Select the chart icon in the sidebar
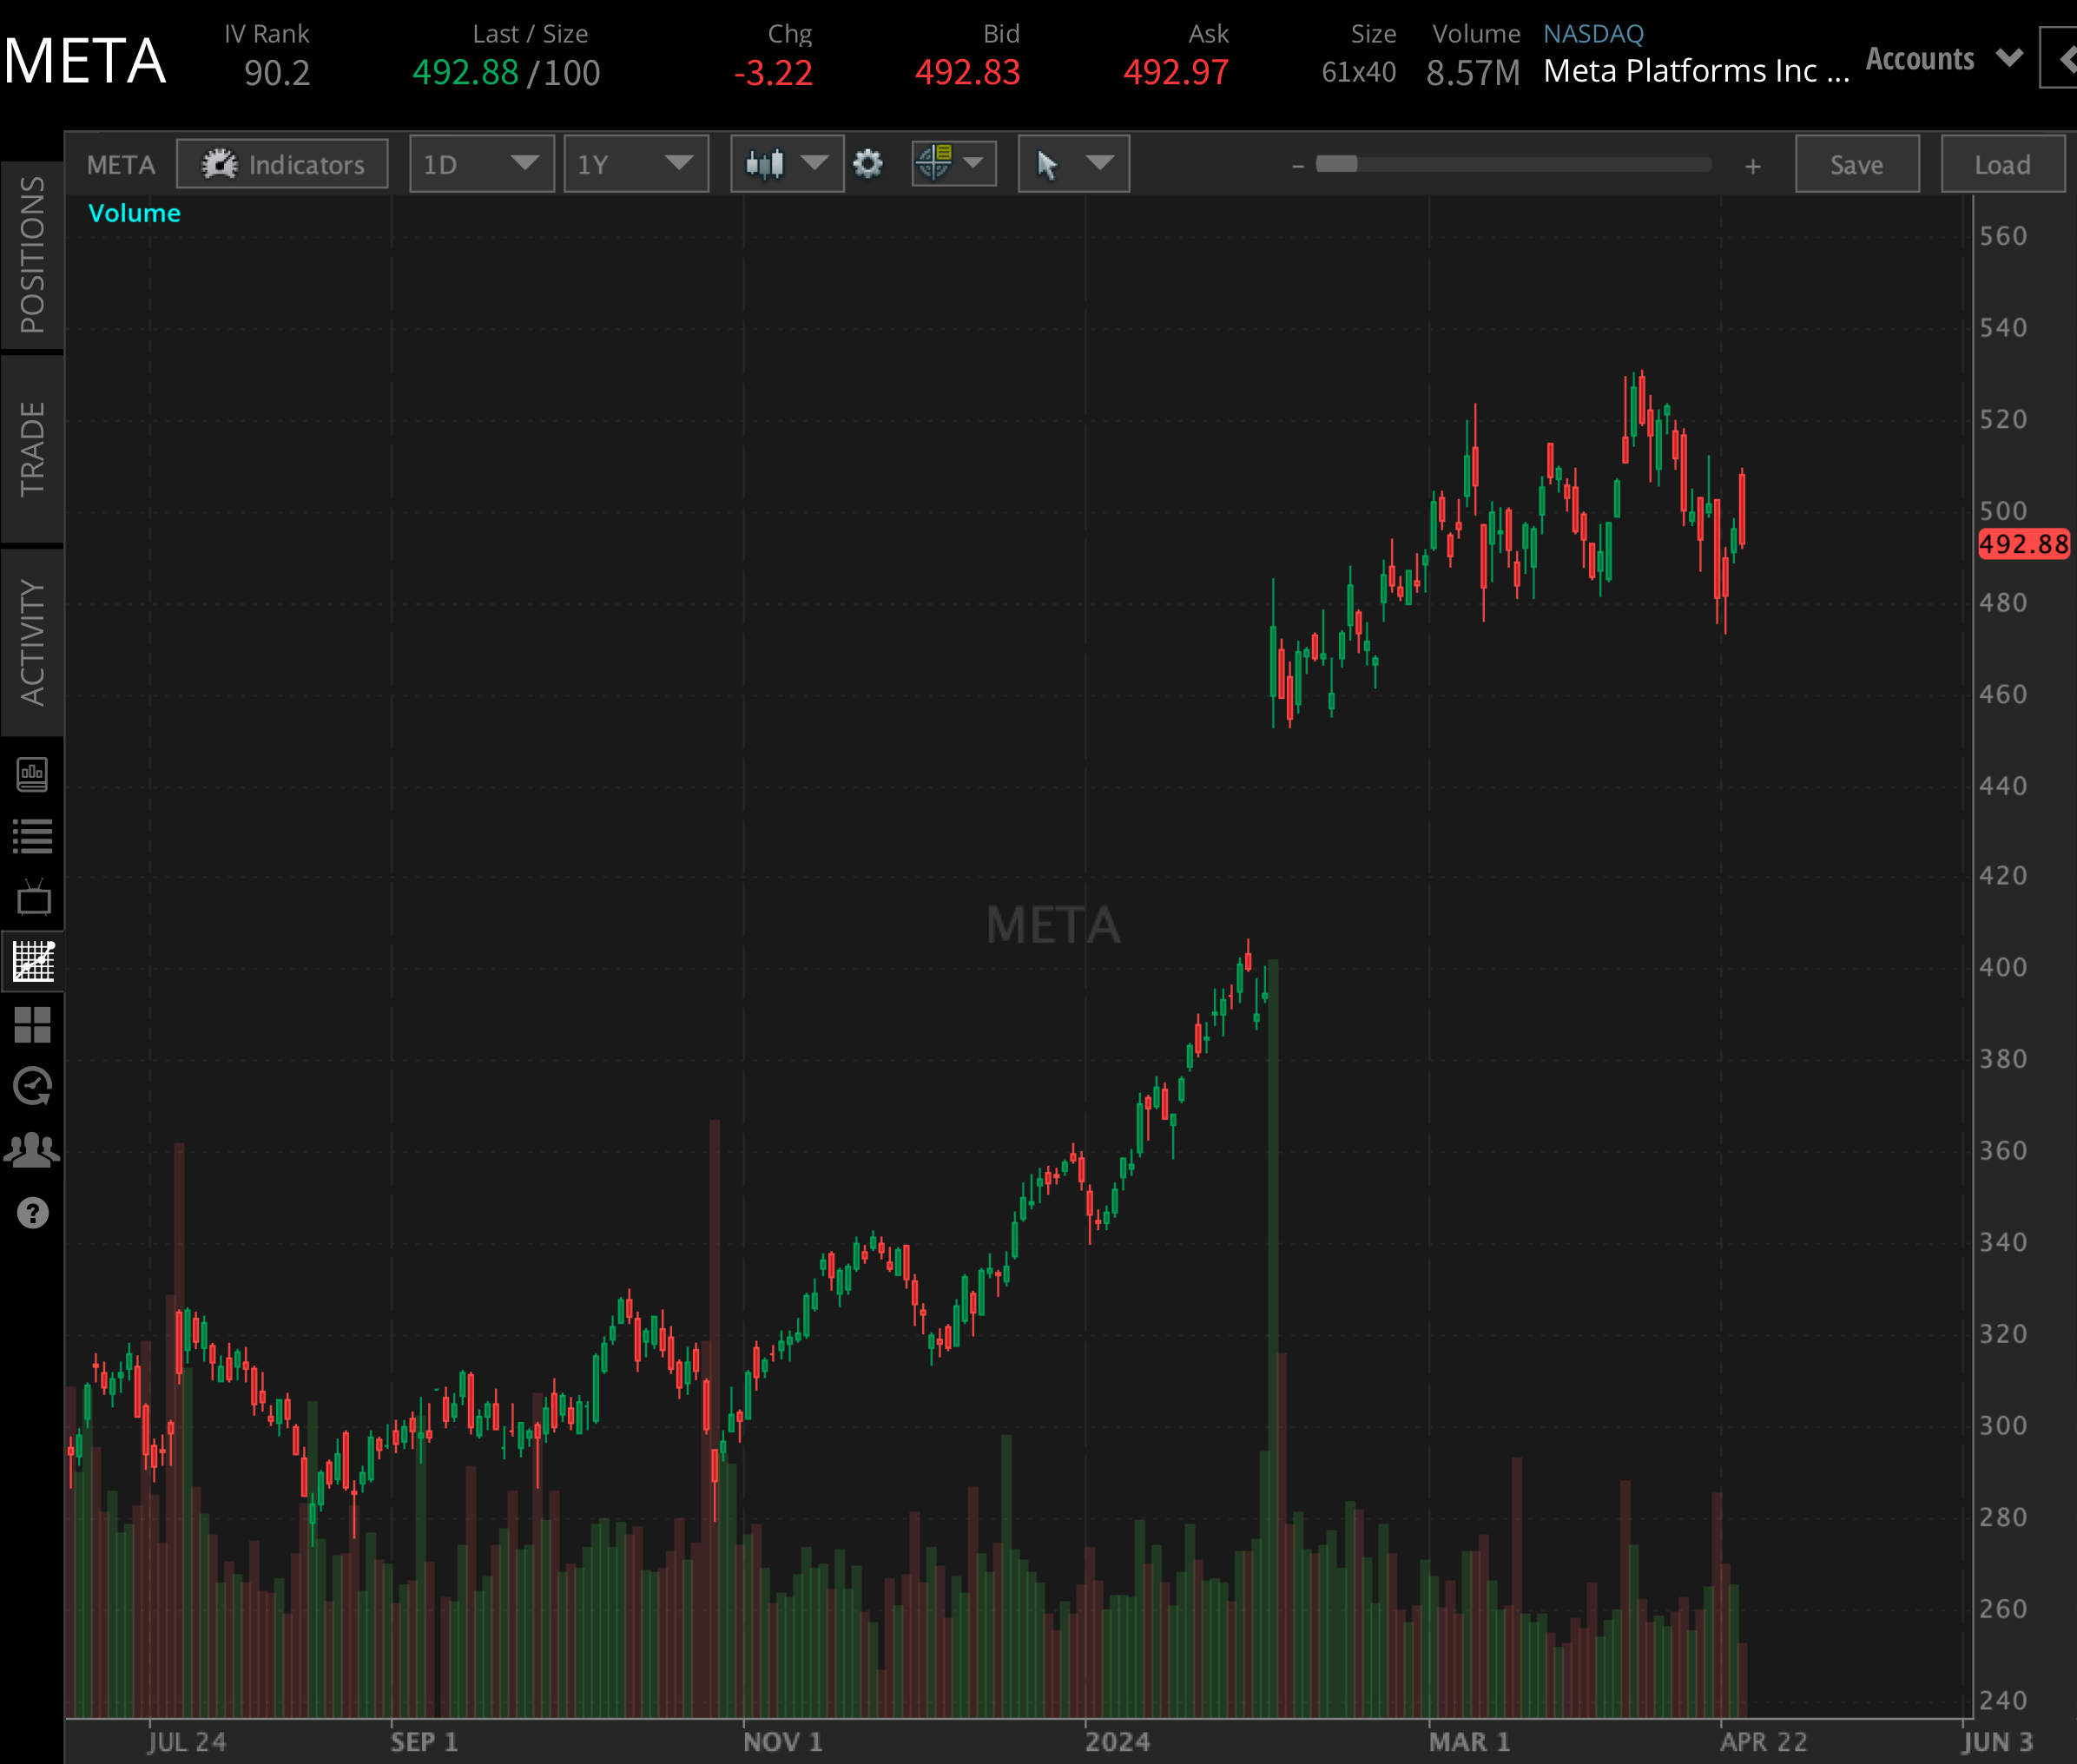This screenshot has height=1764, width=2077. click(33, 961)
